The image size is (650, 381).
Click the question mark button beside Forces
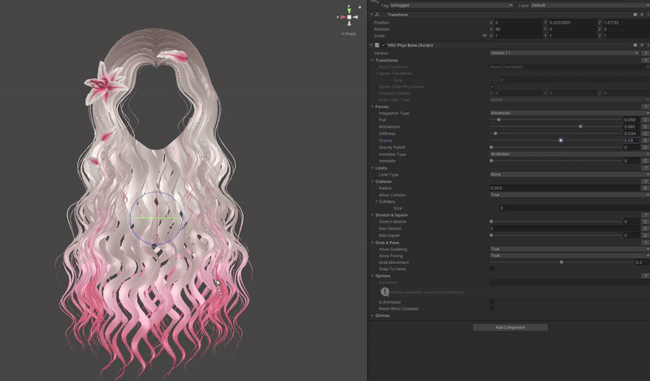coord(645,106)
